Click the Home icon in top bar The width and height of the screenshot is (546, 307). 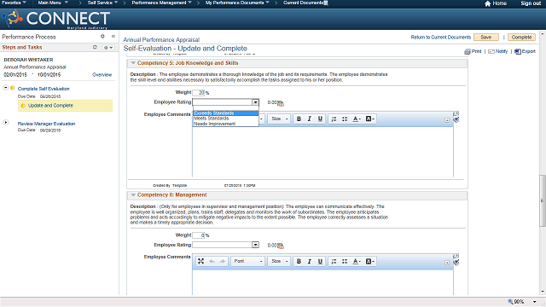[487, 3]
